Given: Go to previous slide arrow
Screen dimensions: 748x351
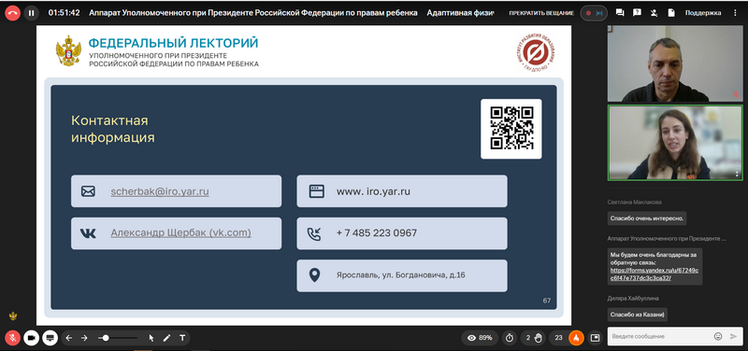Looking at the screenshot, I should (x=69, y=338).
